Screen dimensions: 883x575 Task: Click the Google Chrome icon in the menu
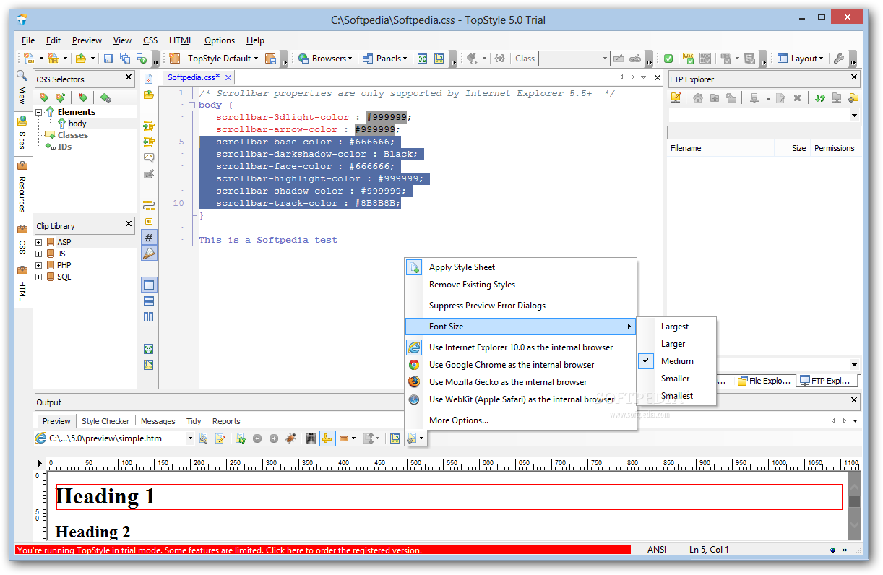point(414,365)
